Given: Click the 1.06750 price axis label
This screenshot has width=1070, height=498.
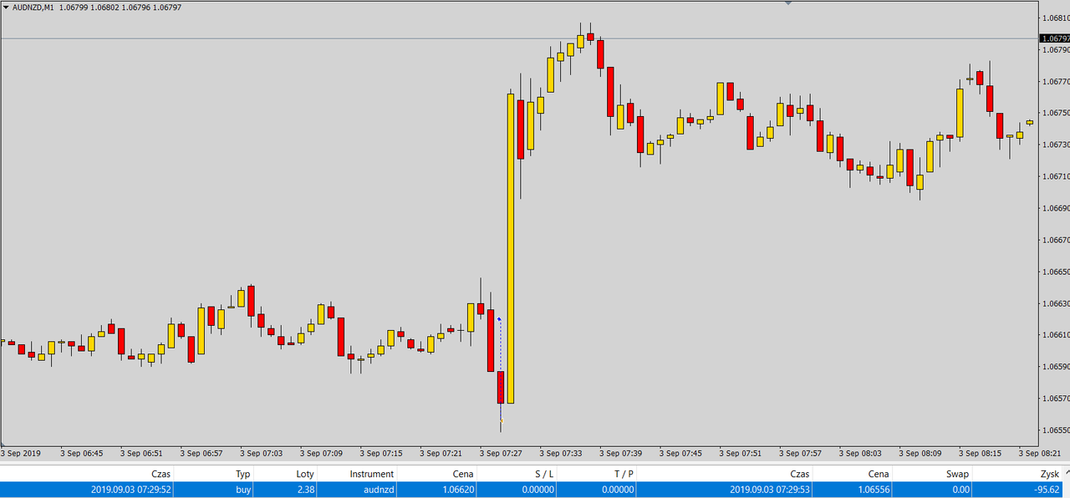Looking at the screenshot, I should click(x=1055, y=113).
